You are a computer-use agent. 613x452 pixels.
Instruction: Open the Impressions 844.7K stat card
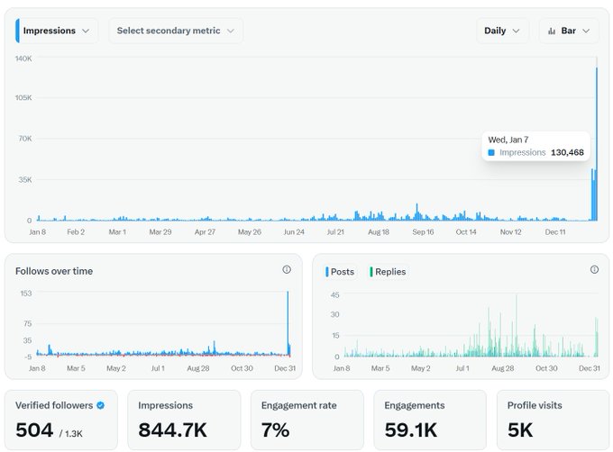click(x=184, y=420)
